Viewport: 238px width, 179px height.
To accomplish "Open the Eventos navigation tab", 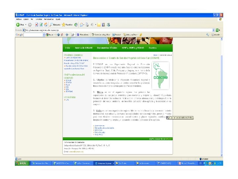I will (x=152, y=48).
